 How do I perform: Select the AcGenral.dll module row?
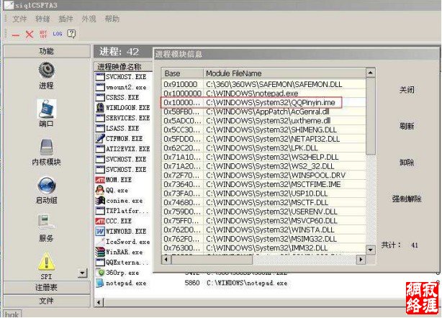263,112
